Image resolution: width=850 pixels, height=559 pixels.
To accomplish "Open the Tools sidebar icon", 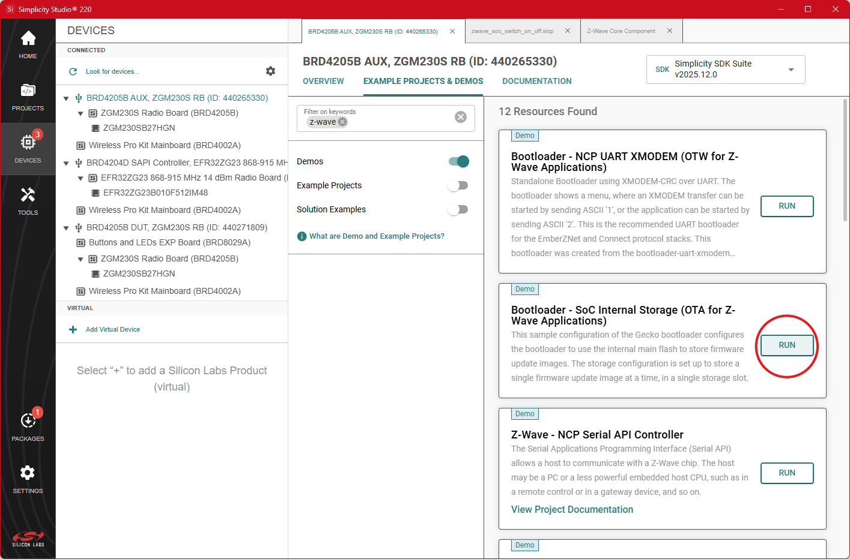I will (x=28, y=201).
